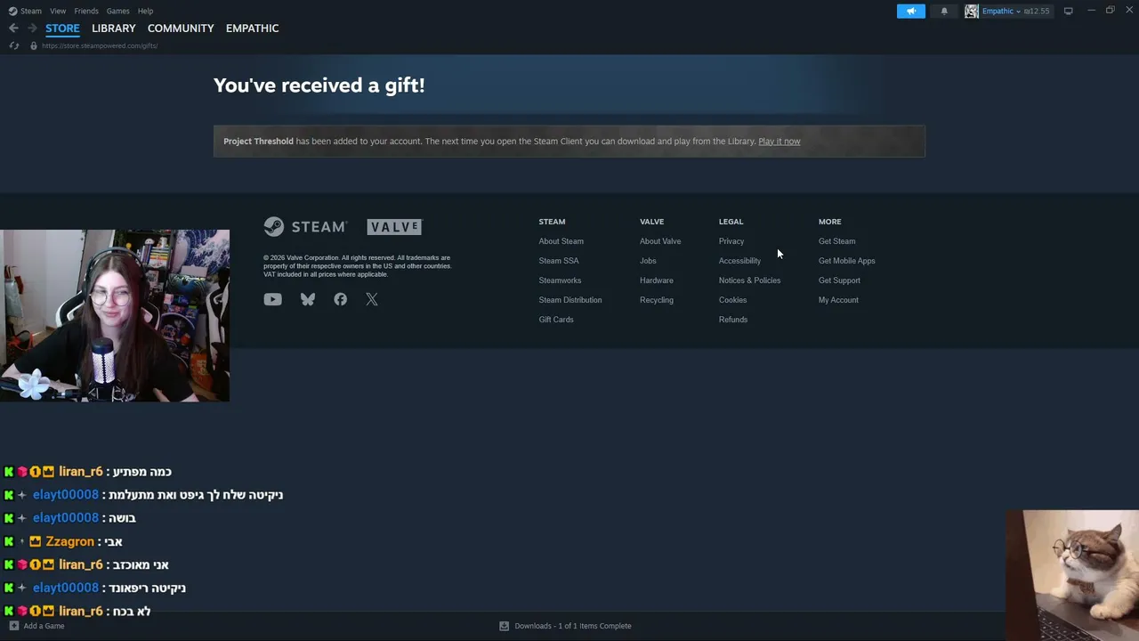Viewport: 1139px width, 641px height.
Task: Go forward with the forward arrow
Action: coord(32,28)
